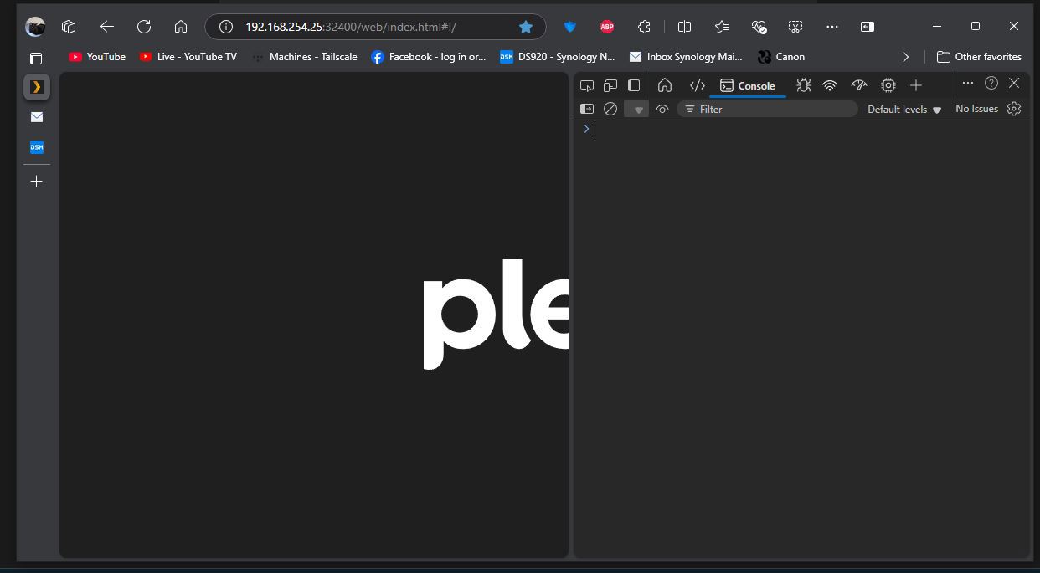Open browser Settings and more menu
Image resolution: width=1040 pixels, height=573 pixels.
tap(831, 27)
